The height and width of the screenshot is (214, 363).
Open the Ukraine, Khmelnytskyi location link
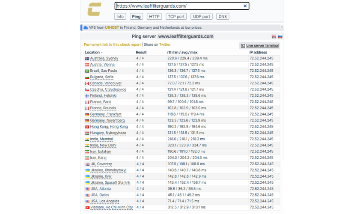(108, 170)
